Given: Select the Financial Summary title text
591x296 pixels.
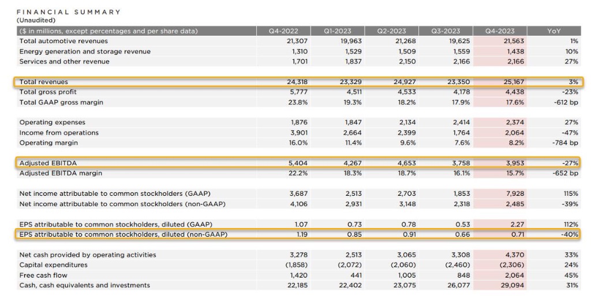Looking at the screenshot, I should [x=69, y=12].
